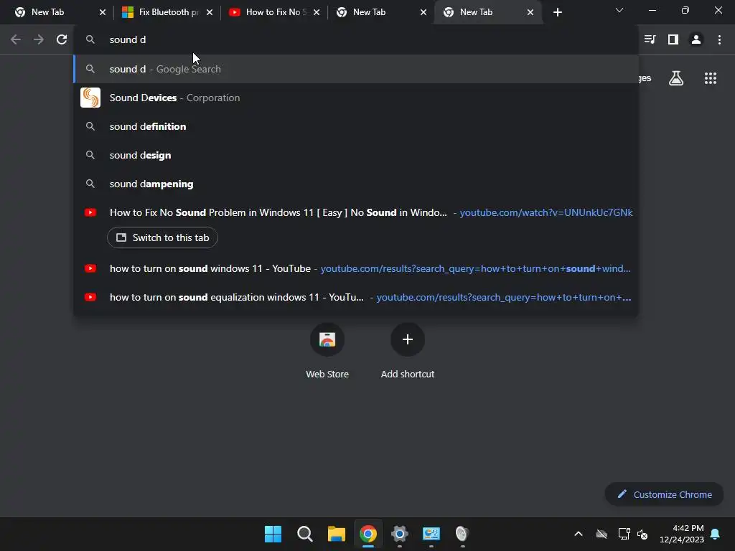
Task: Go back with the browser back arrow
Action: 16,40
